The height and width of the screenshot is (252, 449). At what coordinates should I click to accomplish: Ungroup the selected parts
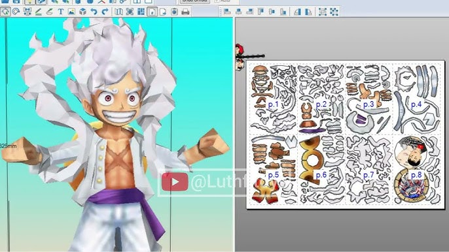[x=334, y=12]
